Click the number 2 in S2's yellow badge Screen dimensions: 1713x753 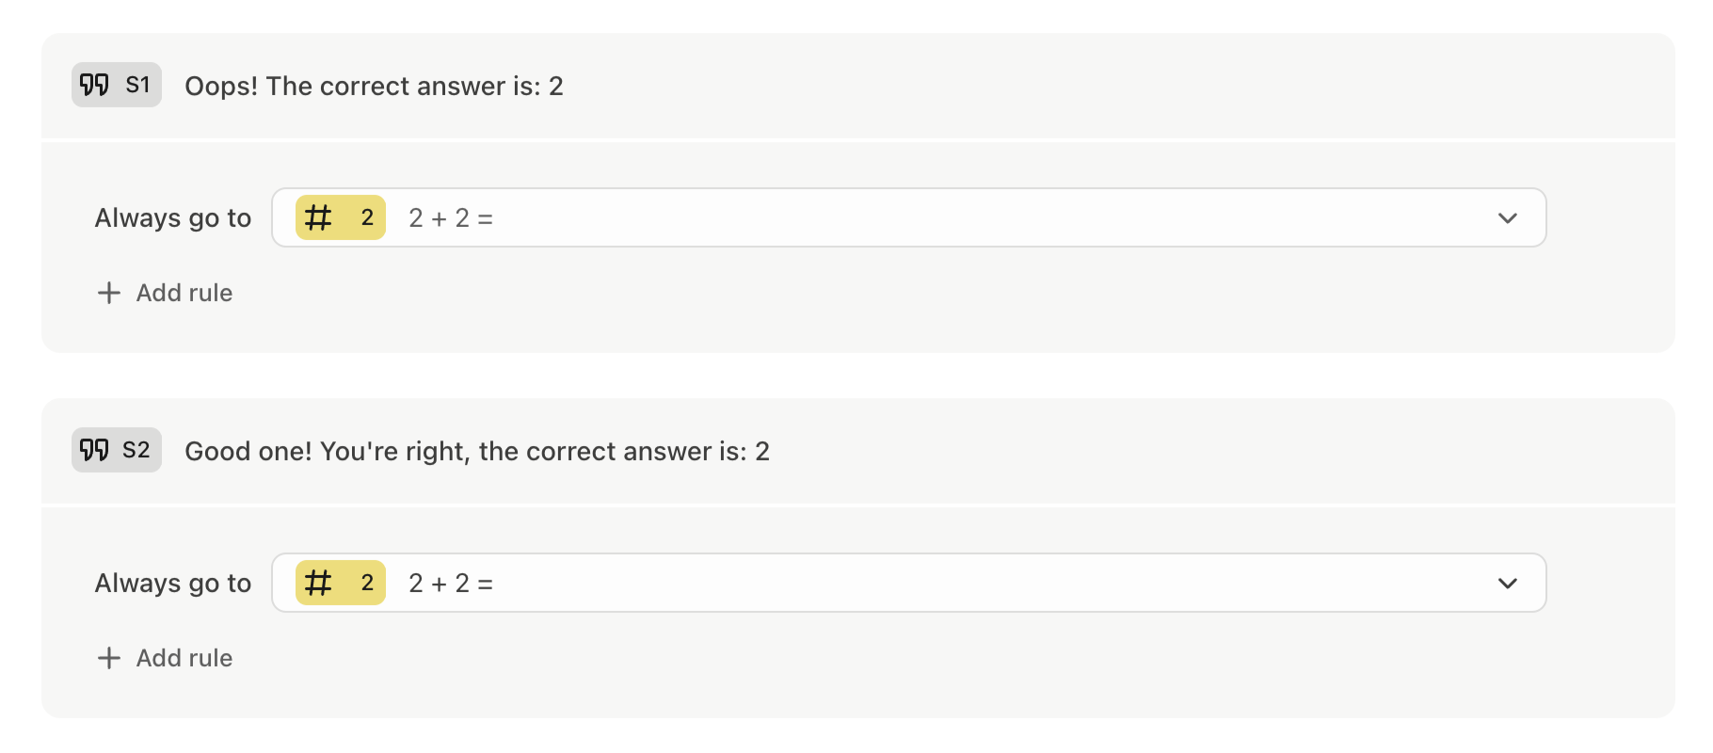click(367, 584)
